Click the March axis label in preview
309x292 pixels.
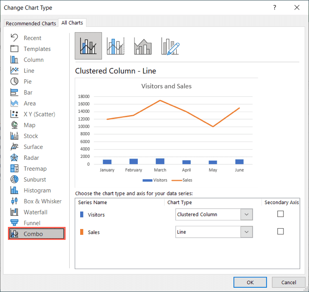(x=160, y=170)
